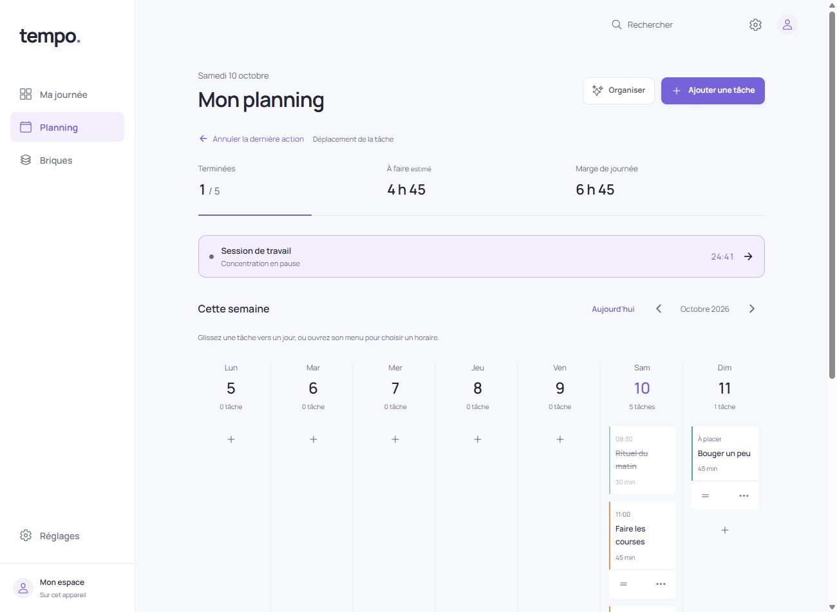Open Ma journée in sidebar
The image size is (837, 612).
(67, 95)
